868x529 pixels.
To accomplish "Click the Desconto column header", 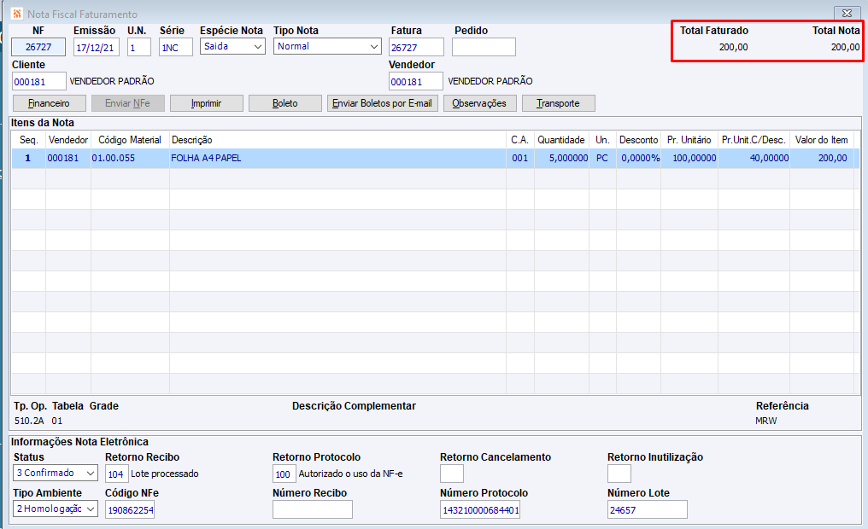I will [639, 140].
